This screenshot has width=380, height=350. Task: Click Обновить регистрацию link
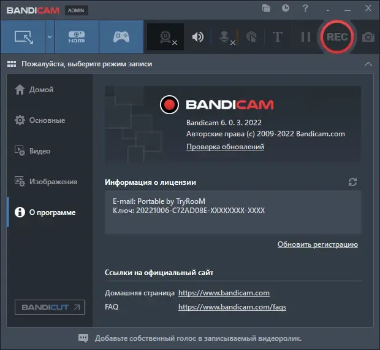tap(317, 244)
